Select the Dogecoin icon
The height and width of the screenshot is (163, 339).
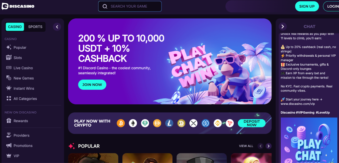click(x=181, y=123)
